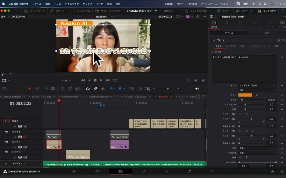Viewport: 286px width, 178px height.
Task: Click the clip linking chain icon
Action: click(95, 89)
